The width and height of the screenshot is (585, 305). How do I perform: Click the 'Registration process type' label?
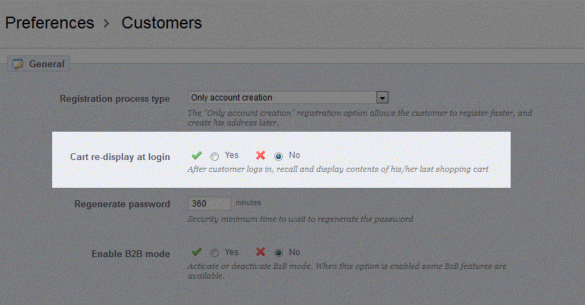click(115, 99)
